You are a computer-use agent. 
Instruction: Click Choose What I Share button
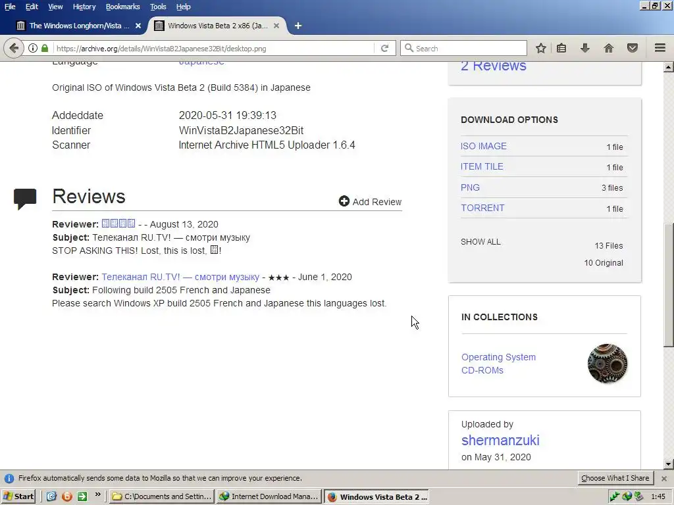tap(615, 478)
